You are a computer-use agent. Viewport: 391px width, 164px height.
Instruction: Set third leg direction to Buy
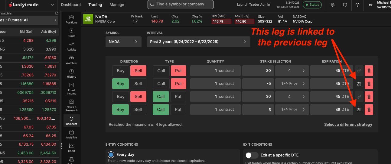point(120,97)
